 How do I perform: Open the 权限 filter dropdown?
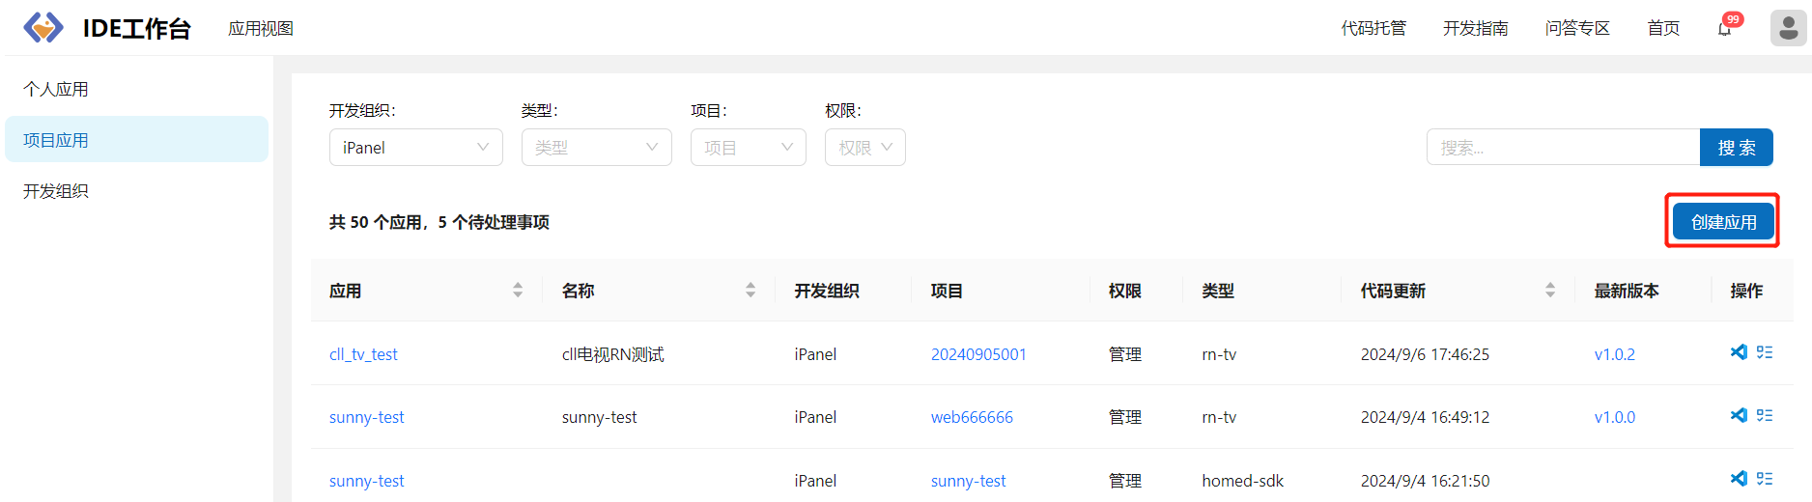(x=864, y=148)
